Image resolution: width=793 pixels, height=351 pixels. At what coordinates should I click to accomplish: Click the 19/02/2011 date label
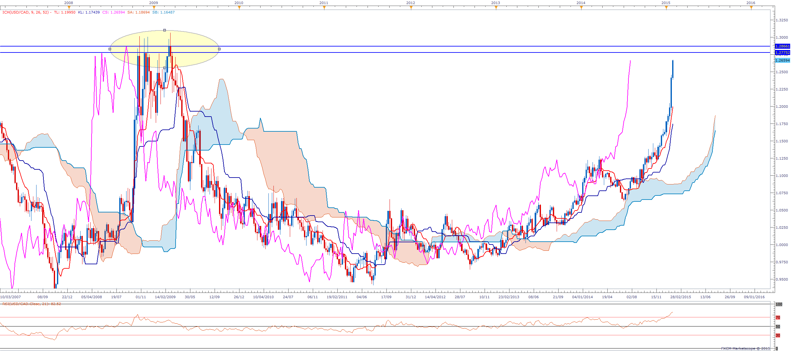click(337, 297)
